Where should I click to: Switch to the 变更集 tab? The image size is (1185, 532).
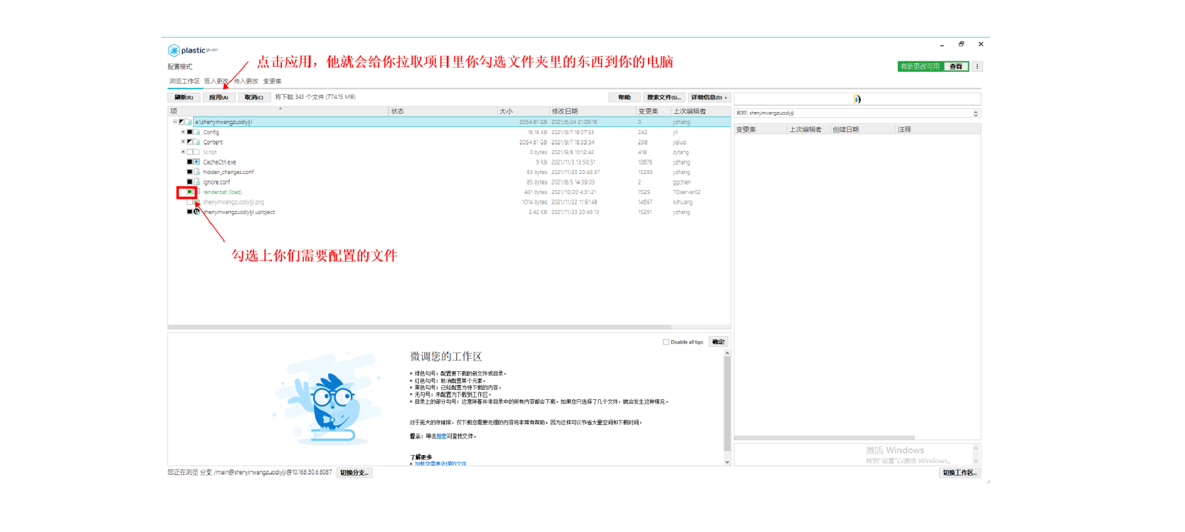[x=272, y=81]
